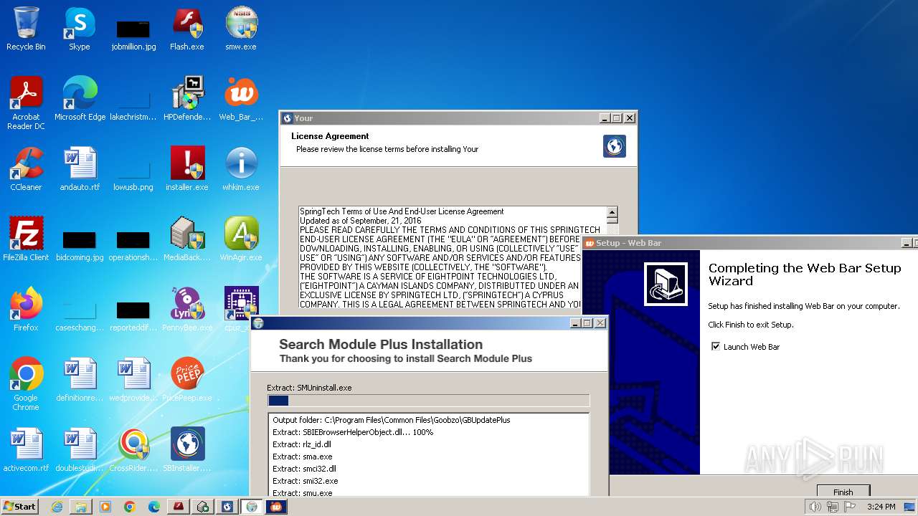918x516 pixels.
Task: Click the 'Extract: smi32.exe' log line
Action: coord(306,481)
